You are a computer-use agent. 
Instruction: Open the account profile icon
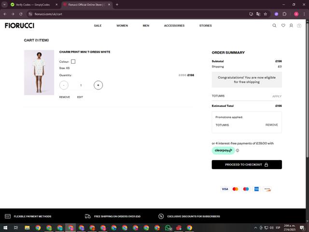click(x=291, y=26)
